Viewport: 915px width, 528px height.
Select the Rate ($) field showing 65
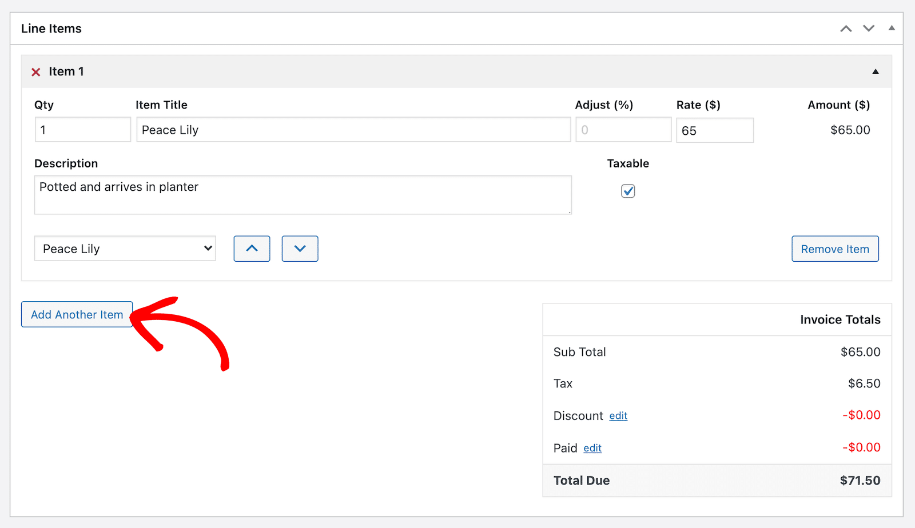(x=715, y=130)
